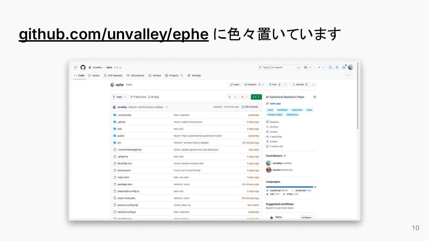Click the three-dot overflow menu in repo nav
The height and width of the screenshot is (241, 429).
pyautogui.click(x=348, y=76)
